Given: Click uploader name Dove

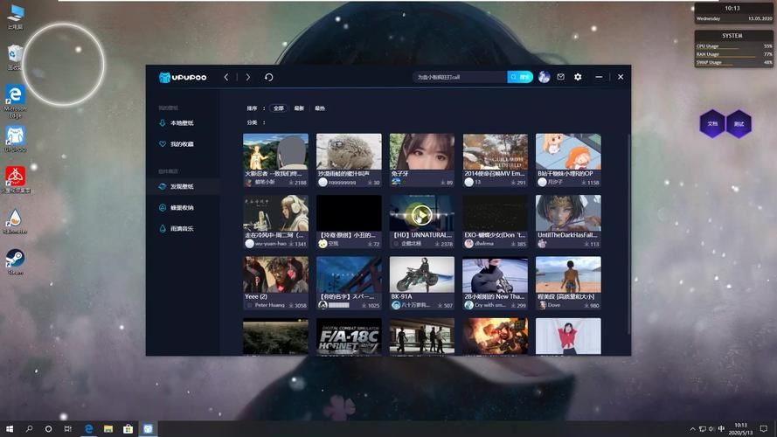Looking at the screenshot, I should (553, 305).
